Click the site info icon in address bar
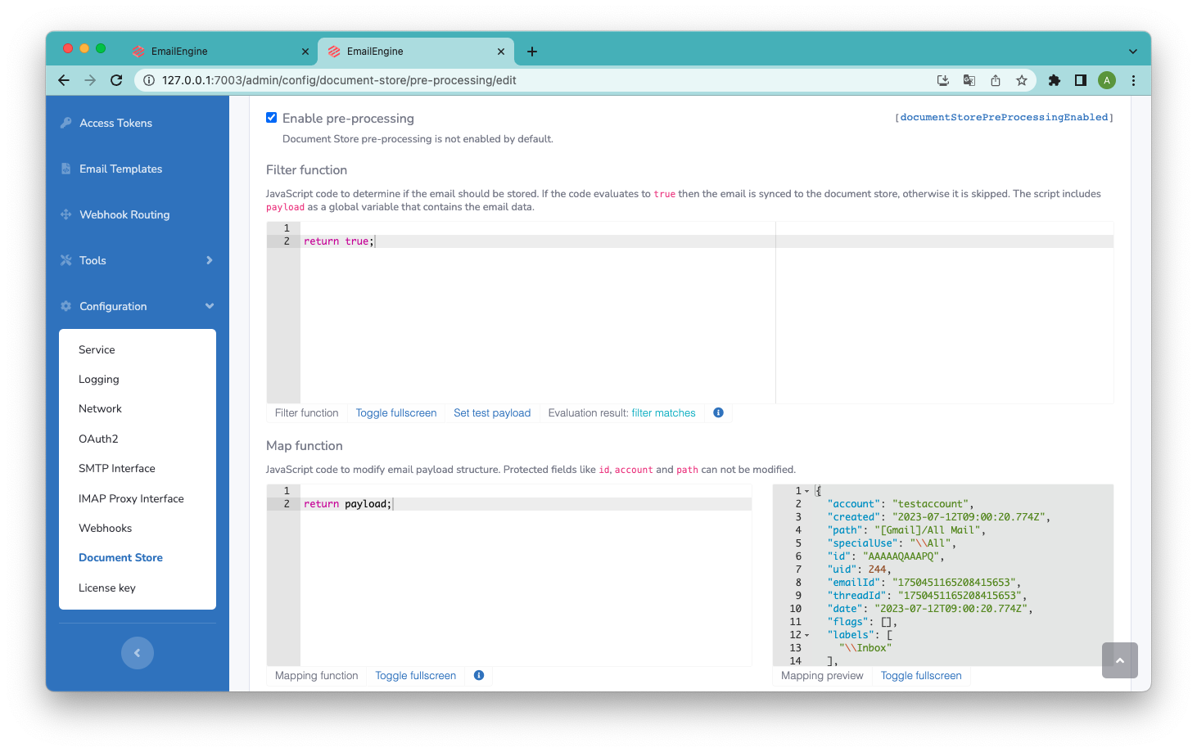This screenshot has height=752, width=1197. [148, 80]
